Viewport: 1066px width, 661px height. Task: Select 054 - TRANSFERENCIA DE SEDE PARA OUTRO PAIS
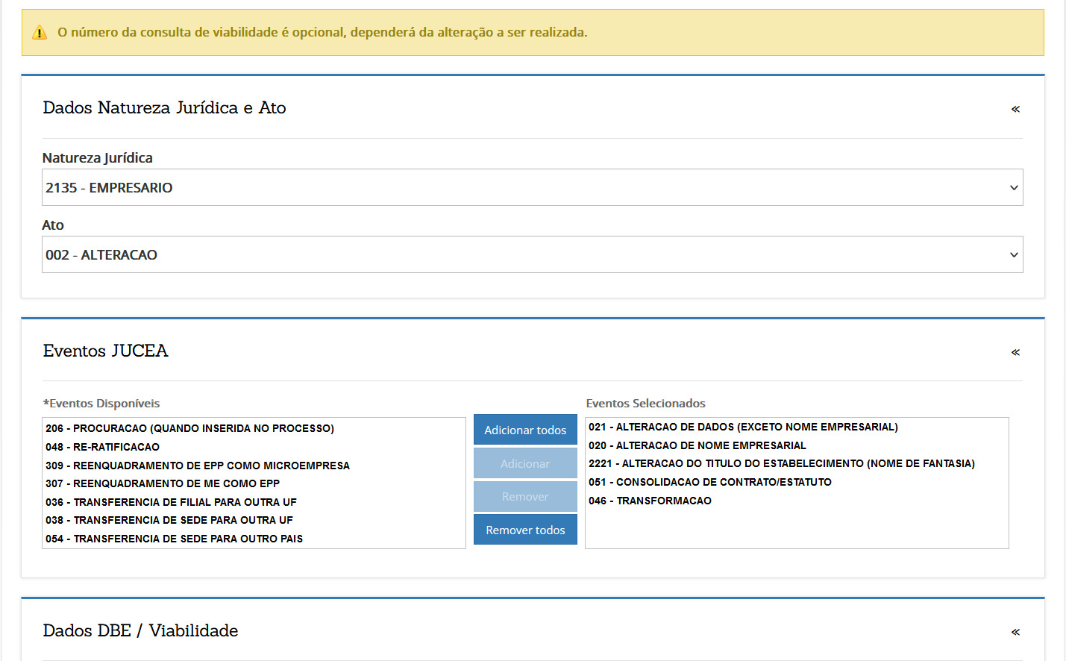coord(254,539)
